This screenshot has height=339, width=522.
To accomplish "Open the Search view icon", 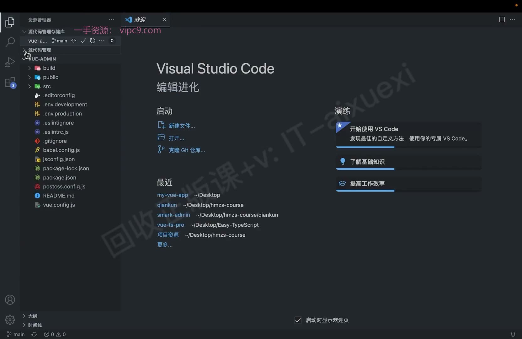I will click(x=10, y=42).
